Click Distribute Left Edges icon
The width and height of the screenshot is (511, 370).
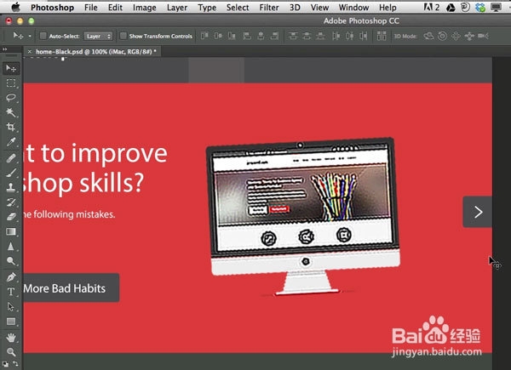pyautogui.click(x=336, y=36)
